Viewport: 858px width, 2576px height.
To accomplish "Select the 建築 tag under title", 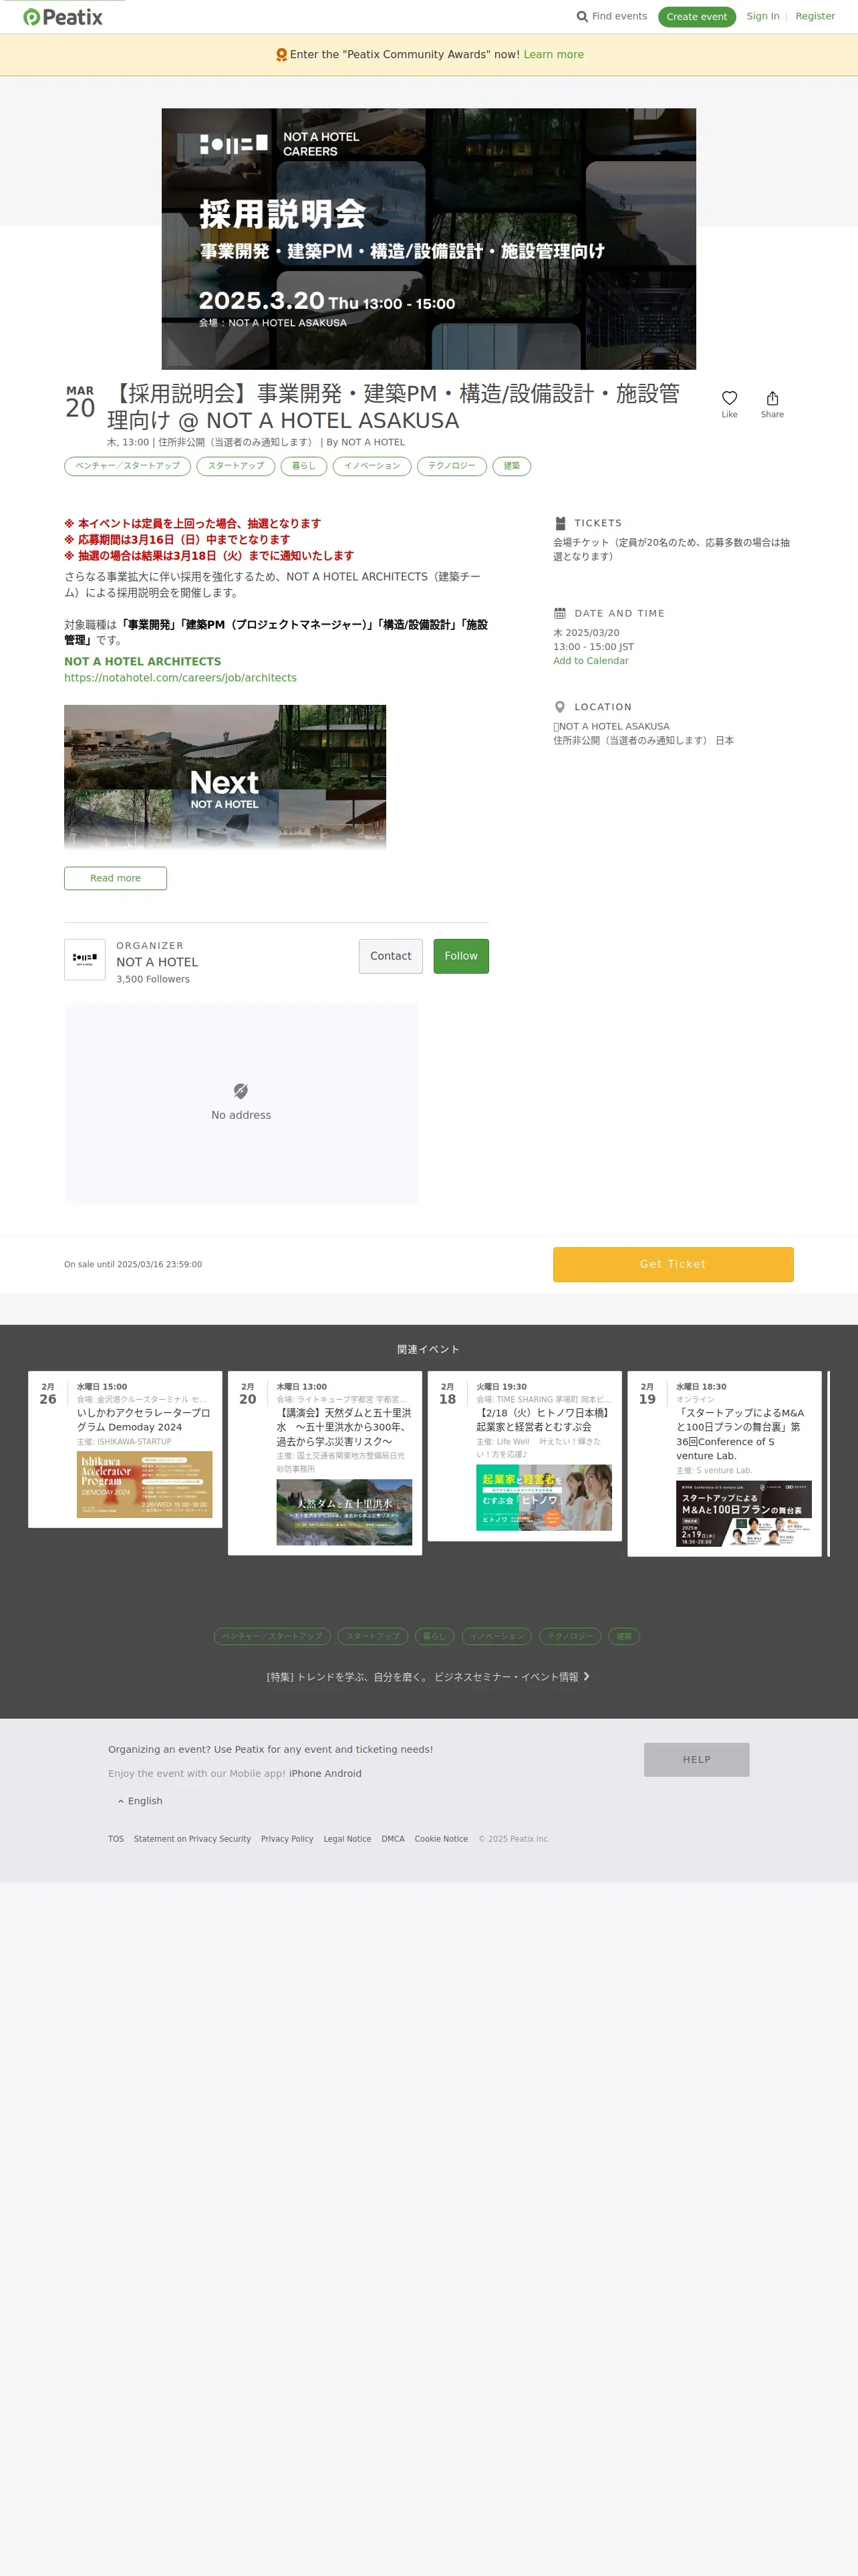I will [511, 466].
